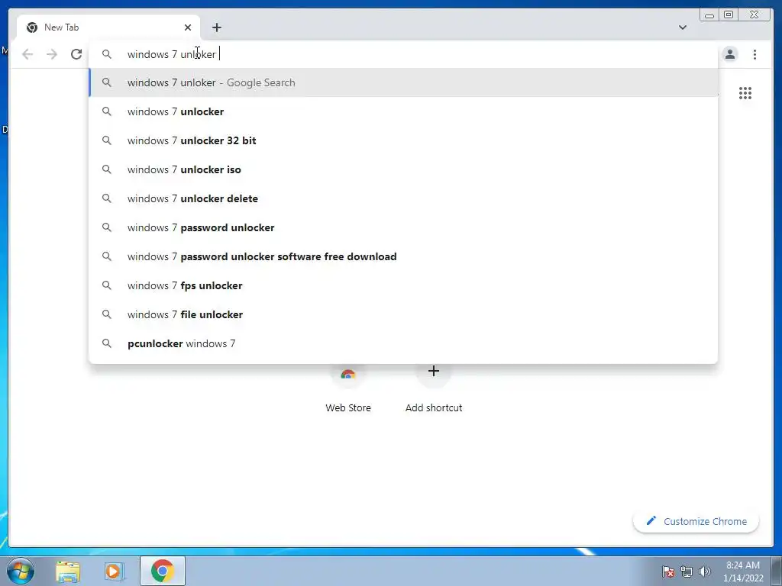Click the Chrome taskbar icon
782x586 pixels.
(x=163, y=571)
